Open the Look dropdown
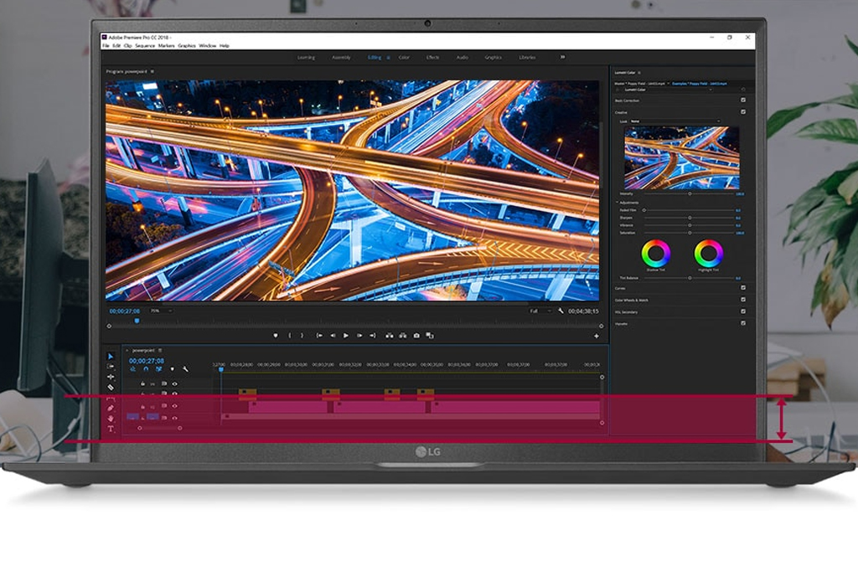Image resolution: width=858 pixels, height=571 pixels. (x=675, y=121)
